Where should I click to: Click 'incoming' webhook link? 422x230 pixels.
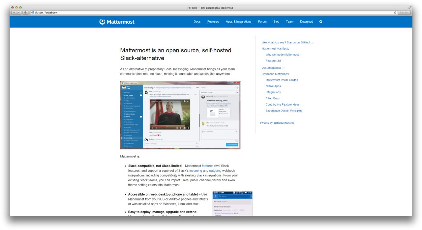196,171
